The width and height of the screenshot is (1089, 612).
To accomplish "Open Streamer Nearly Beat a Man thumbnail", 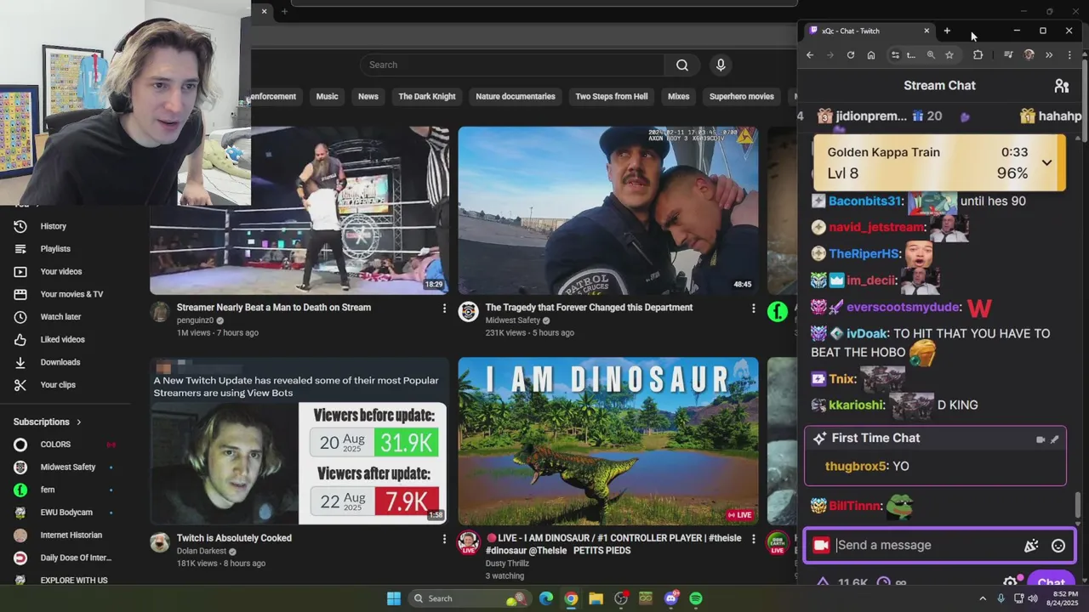I will point(299,211).
